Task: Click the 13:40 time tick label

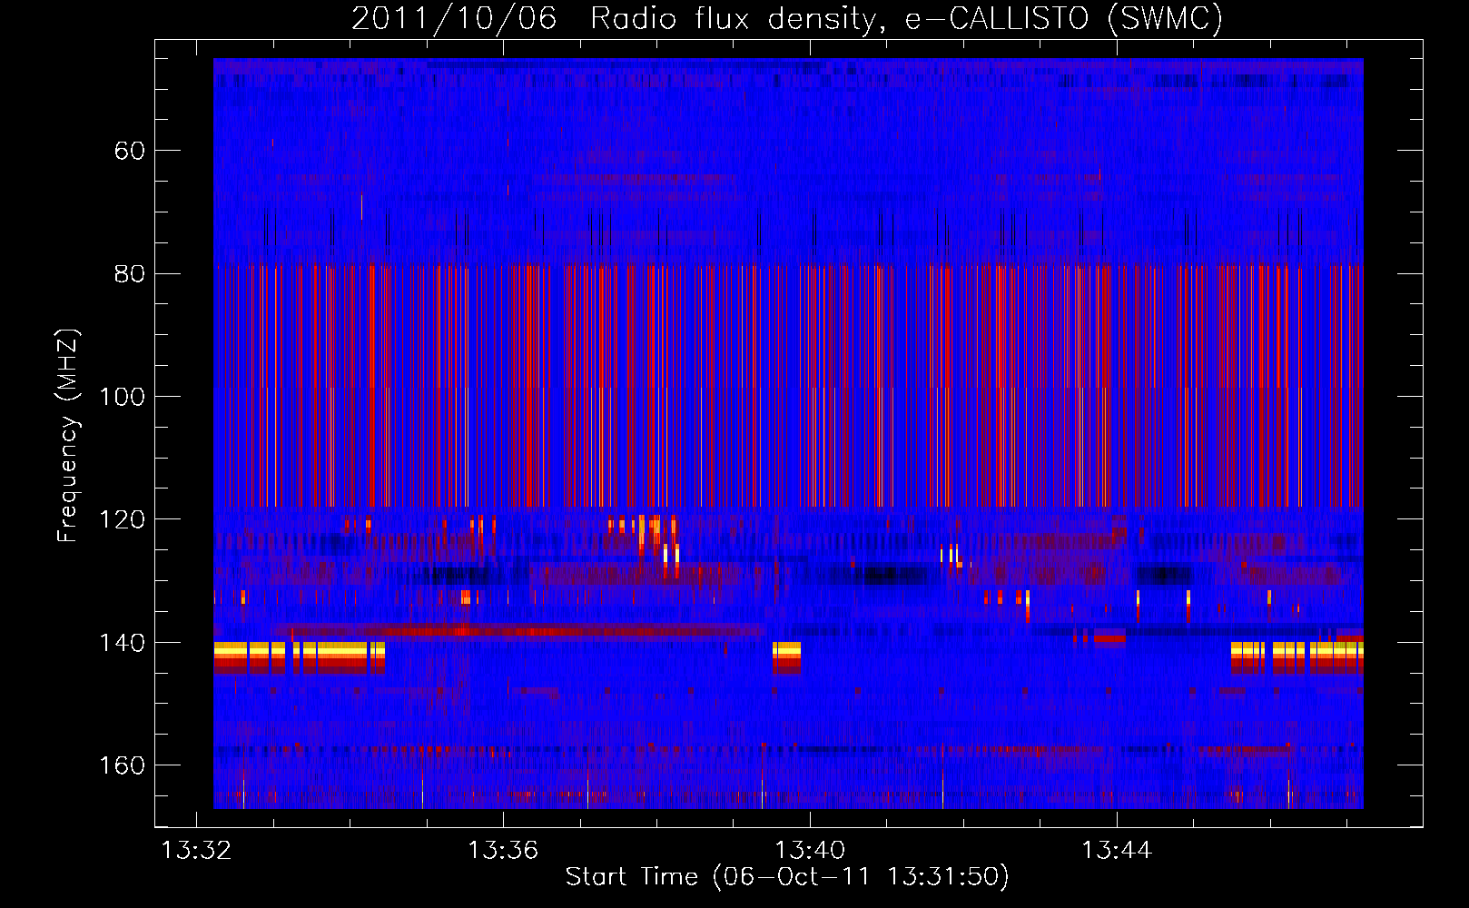Action: pyautogui.click(x=809, y=850)
